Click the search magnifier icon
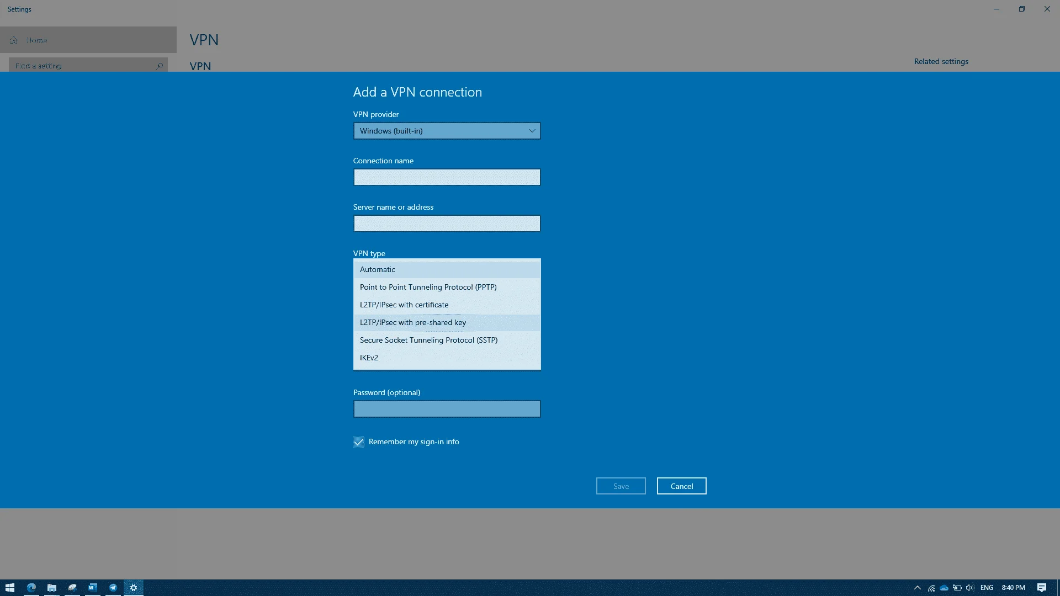This screenshot has height=596, width=1060. pyautogui.click(x=160, y=66)
